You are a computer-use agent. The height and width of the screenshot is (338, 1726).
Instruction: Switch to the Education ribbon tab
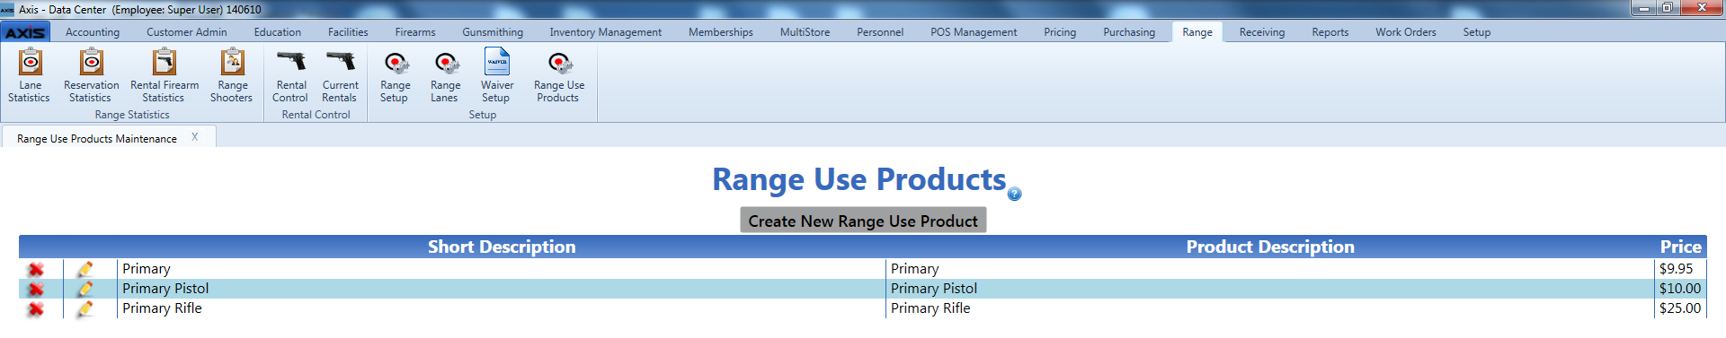pos(278,32)
